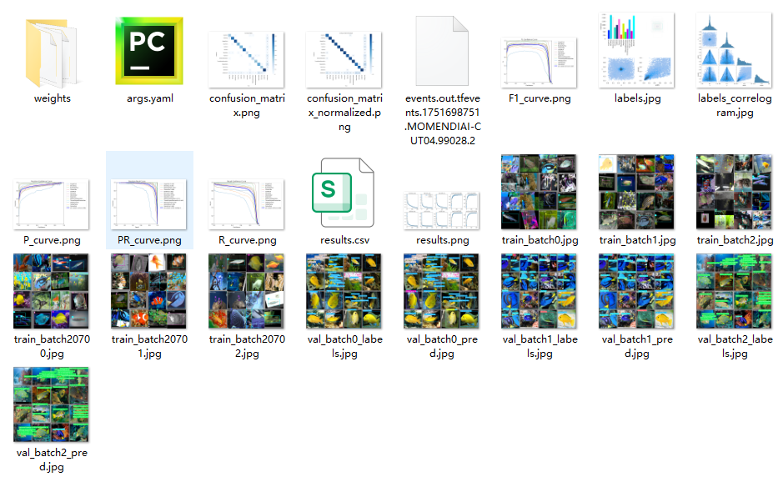Select the results.png thumbnail
Image resolution: width=783 pixels, height=482 pixels.
(442, 211)
